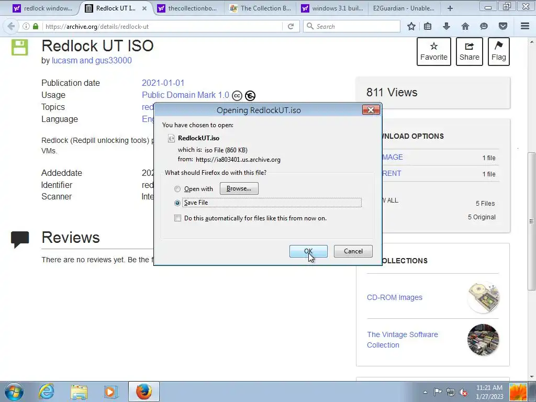The width and height of the screenshot is (536, 402).
Task: Click the '5 Files' count text
Action: click(485, 204)
